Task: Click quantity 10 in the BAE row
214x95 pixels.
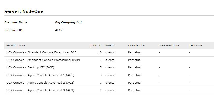Action: (x=100, y=52)
